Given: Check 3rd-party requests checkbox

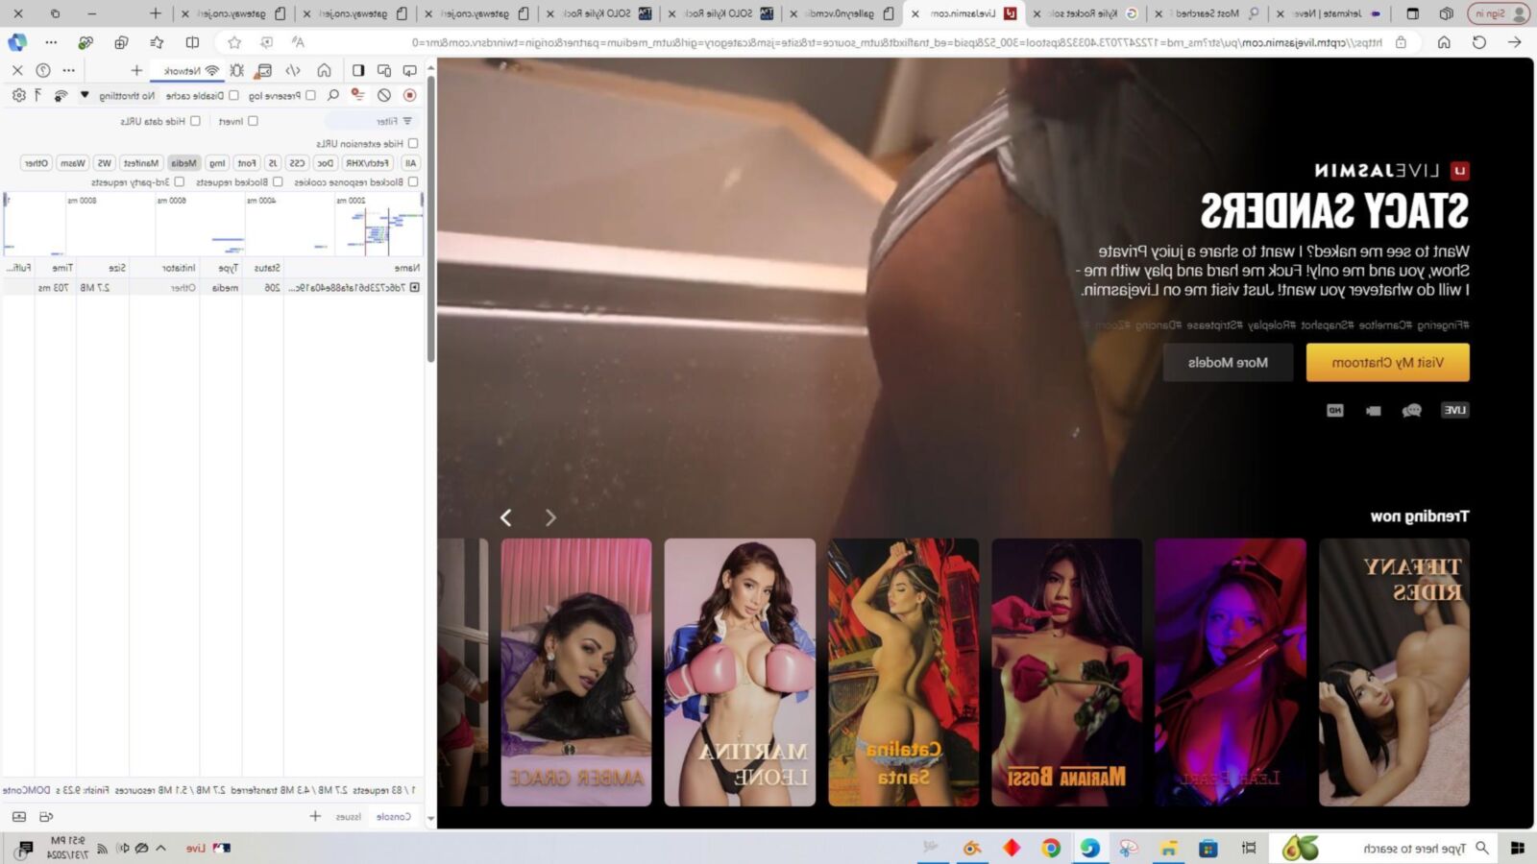Looking at the screenshot, I should click(179, 181).
